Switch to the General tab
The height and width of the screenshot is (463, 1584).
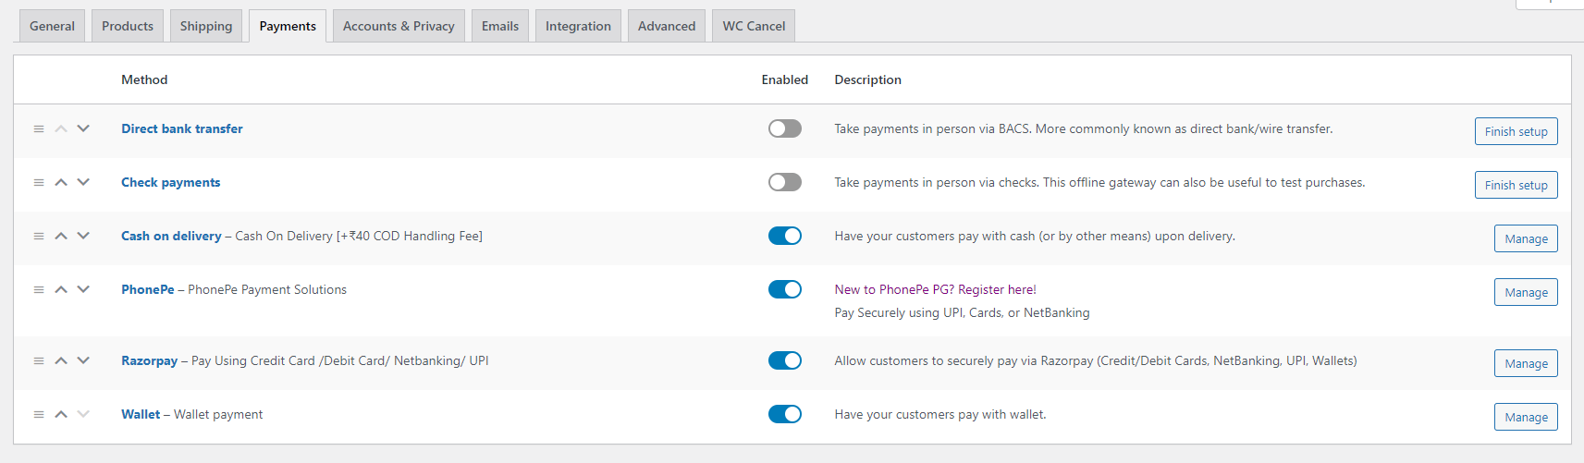tap(52, 26)
